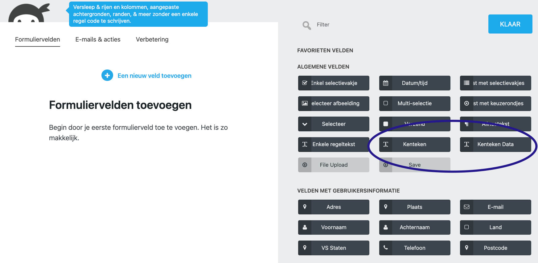Click the blue plus icon to add field
538x263 pixels.
pos(107,75)
